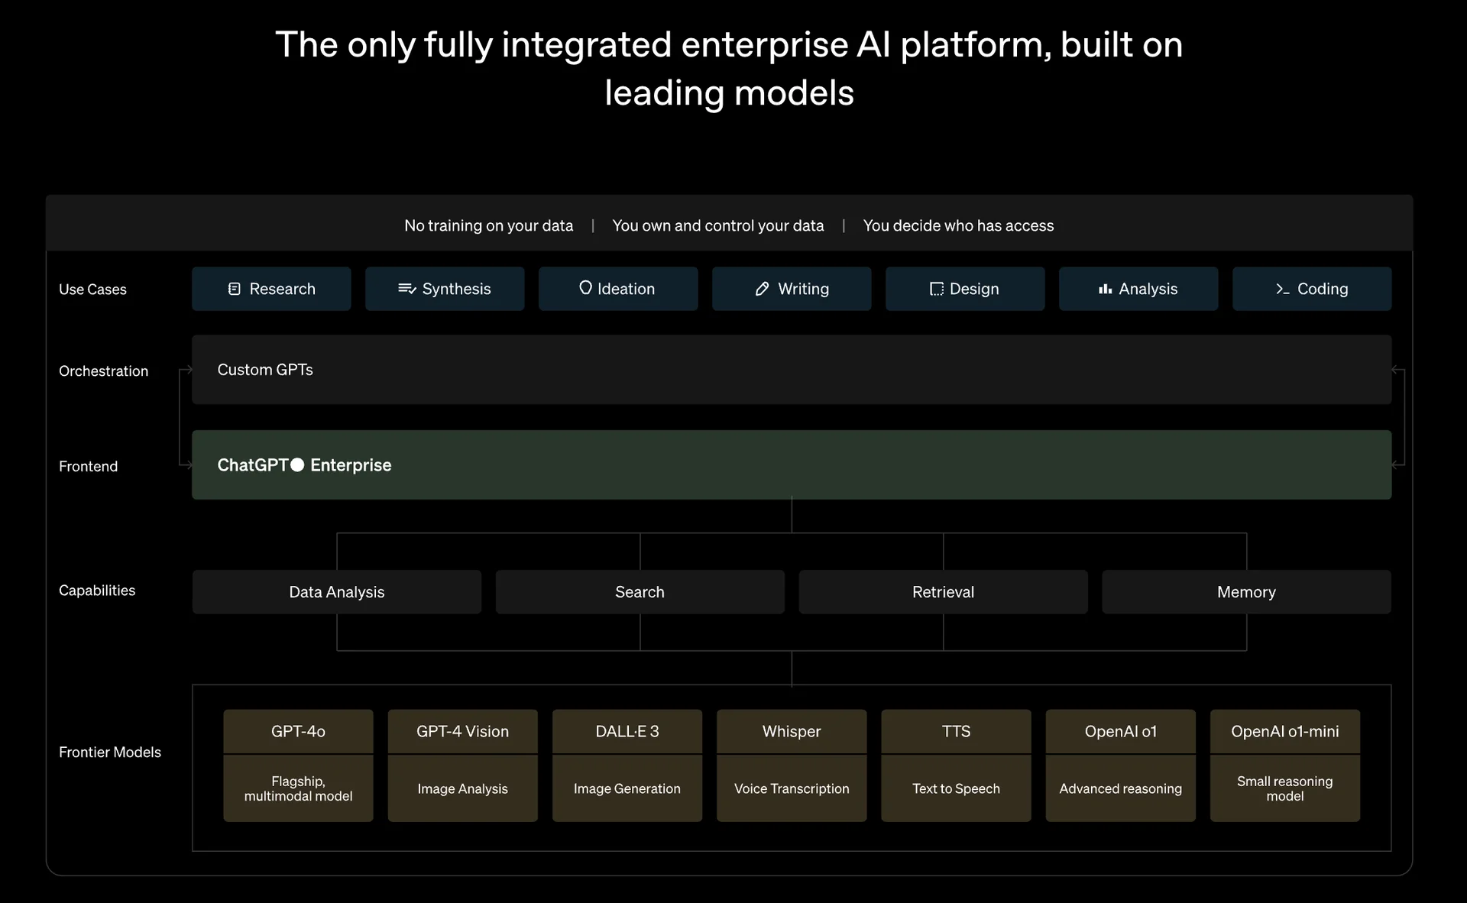The height and width of the screenshot is (903, 1467).
Task: Select the OpenAI o1 Advanced reasoning card
Action: [1120, 764]
